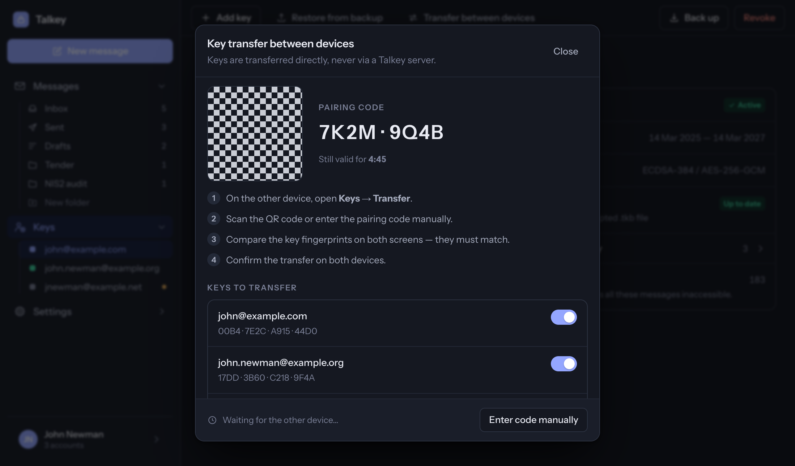The height and width of the screenshot is (466, 795).
Task: Disable transfer of john@example.com key
Action: 564,317
